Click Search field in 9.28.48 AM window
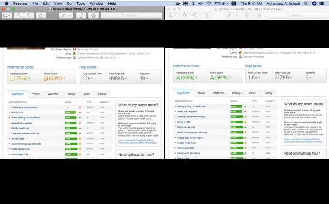329x204 pixels. click(x=131, y=15)
